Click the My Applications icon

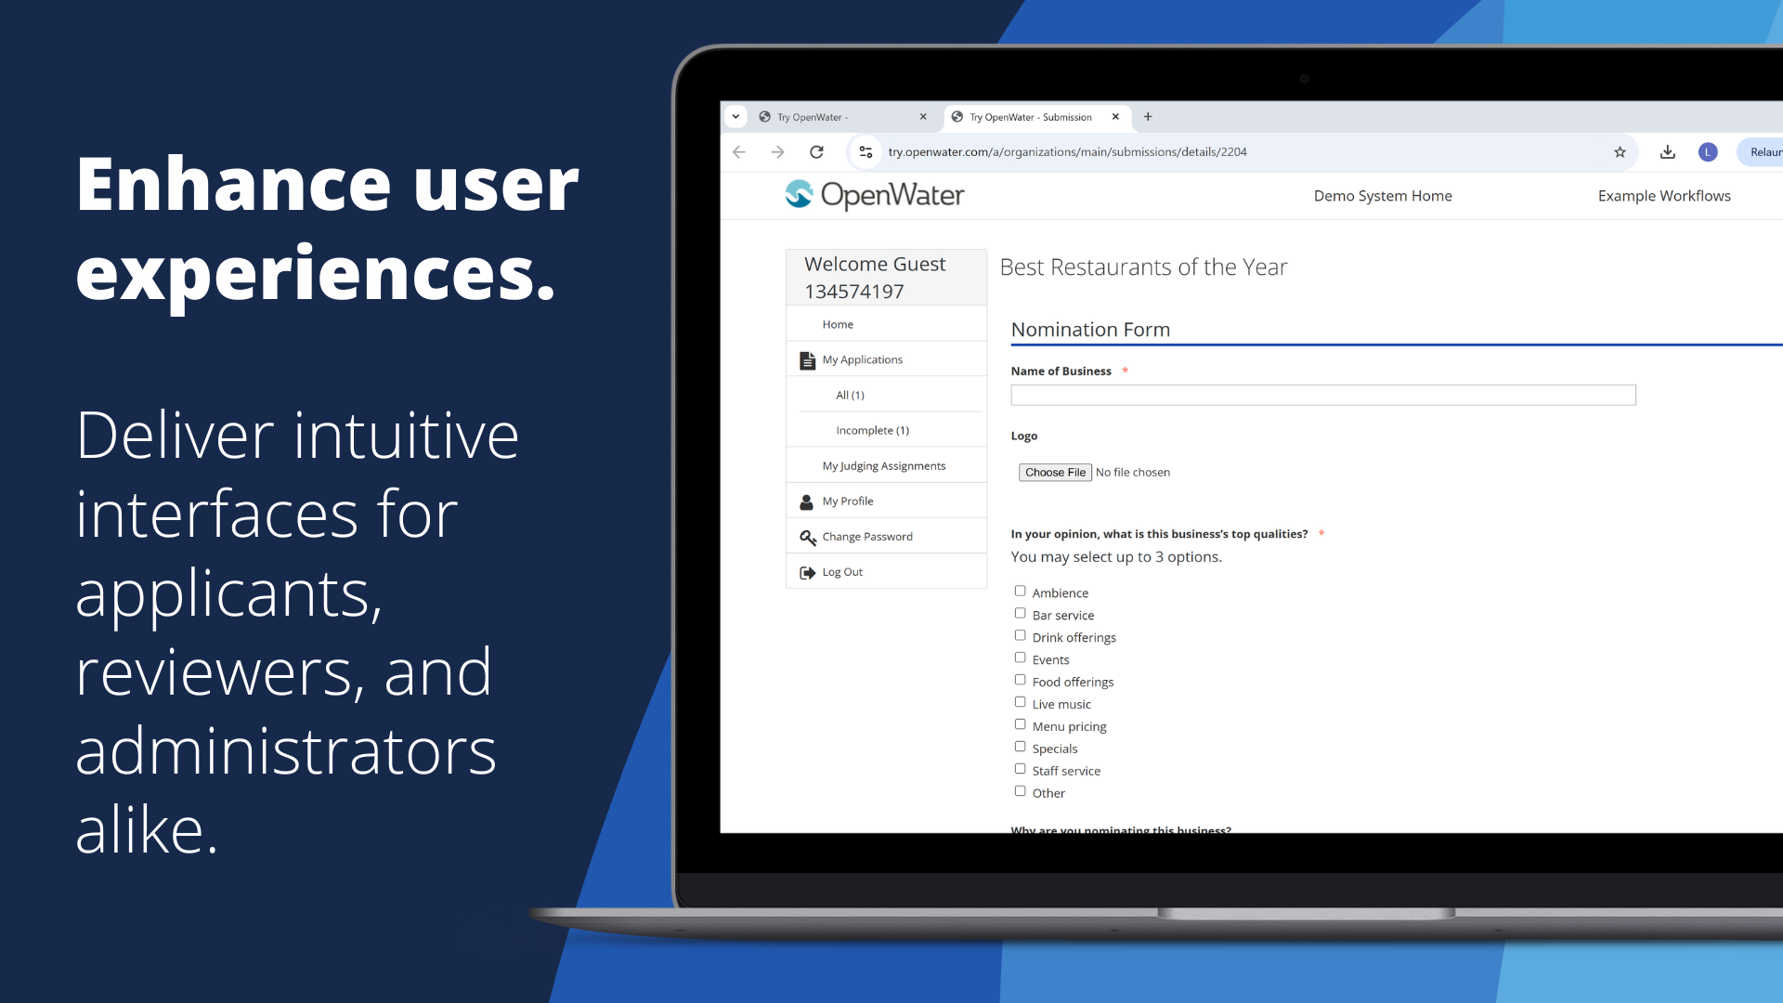tap(804, 358)
